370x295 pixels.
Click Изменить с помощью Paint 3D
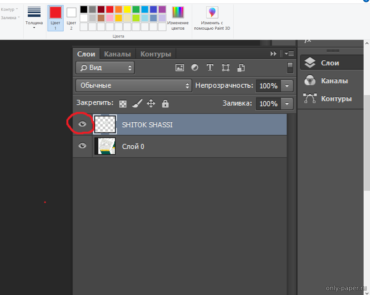(212, 18)
